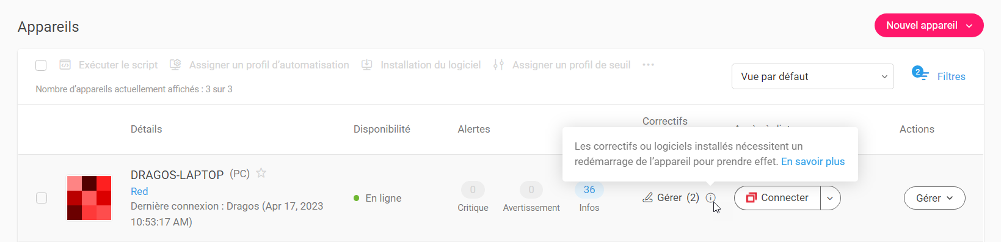Image resolution: width=1001 pixels, height=242 pixels.
Task: Click the Nouvel appareil button
Action: pos(929,26)
